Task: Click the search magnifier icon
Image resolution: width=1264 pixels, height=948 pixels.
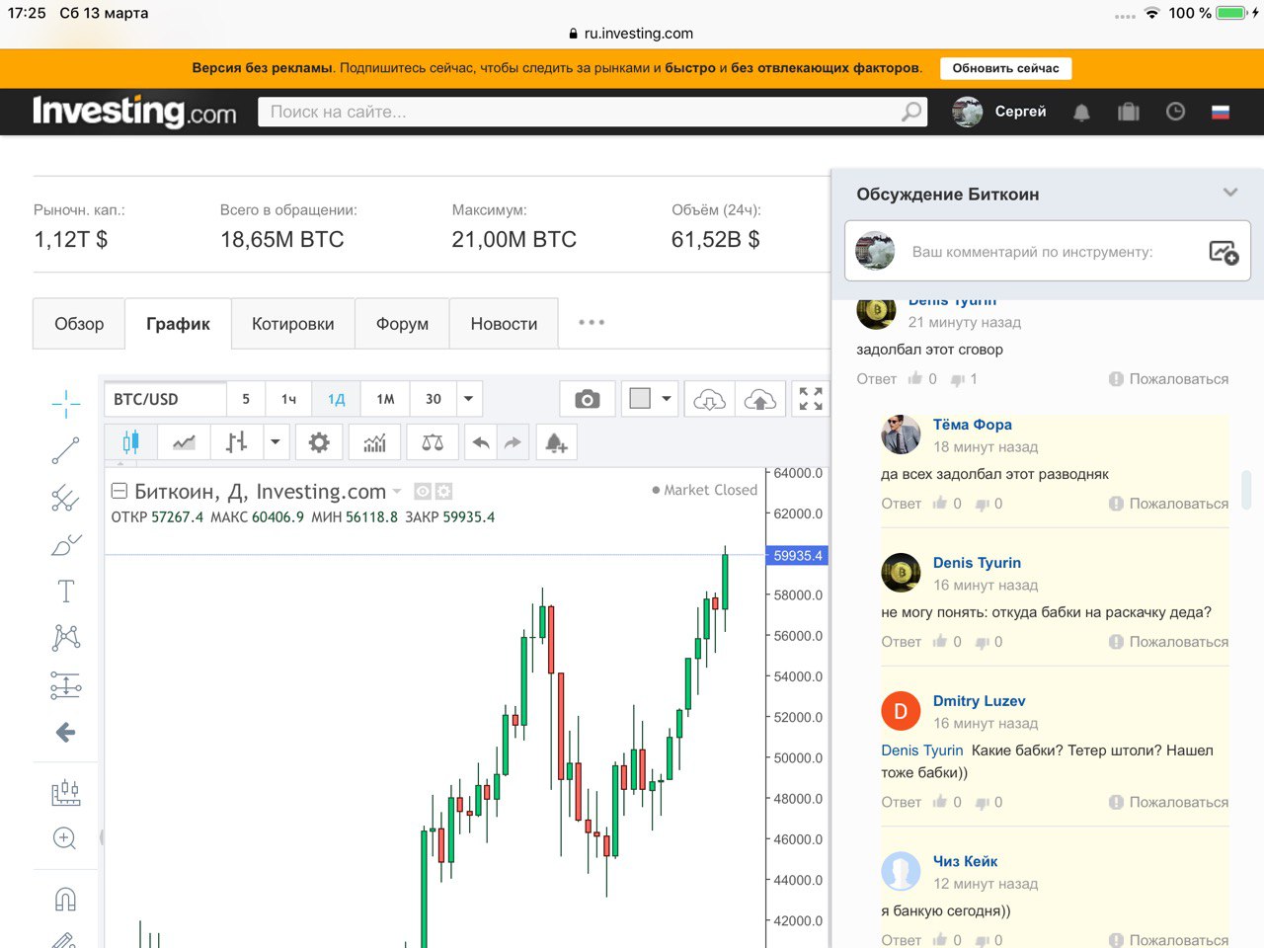Action: [911, 112]
